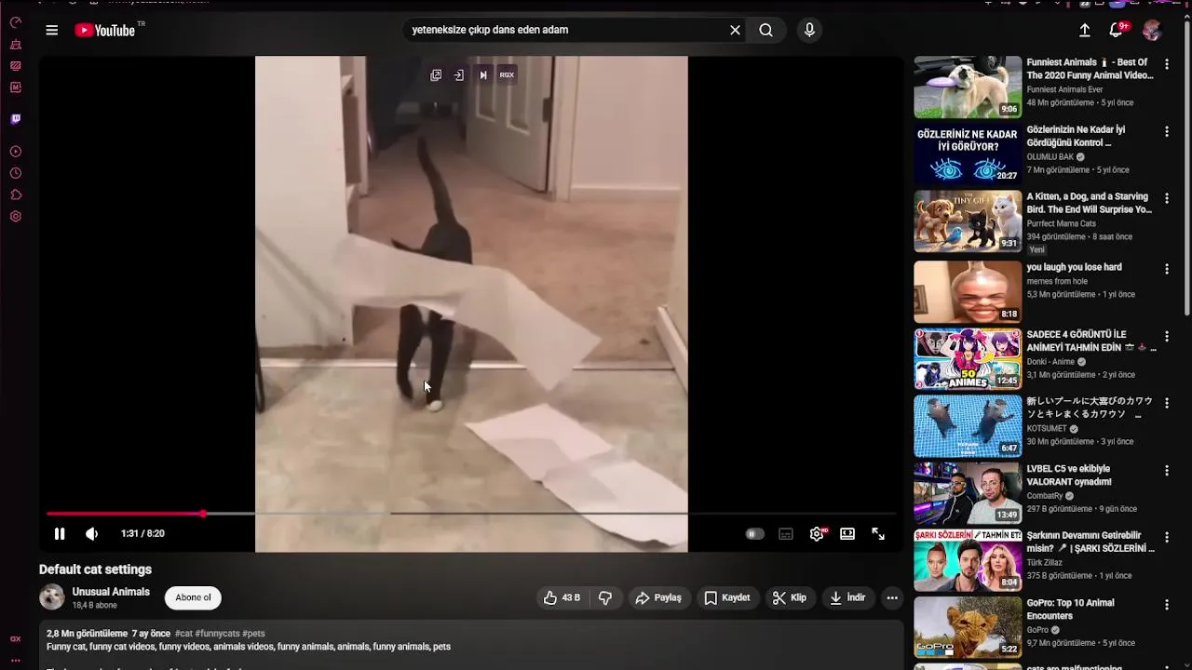The height and width of the screenshot is (670, 1192).
Task: Open GX Control speedometer in sidebar
Action: coord(16,22)
